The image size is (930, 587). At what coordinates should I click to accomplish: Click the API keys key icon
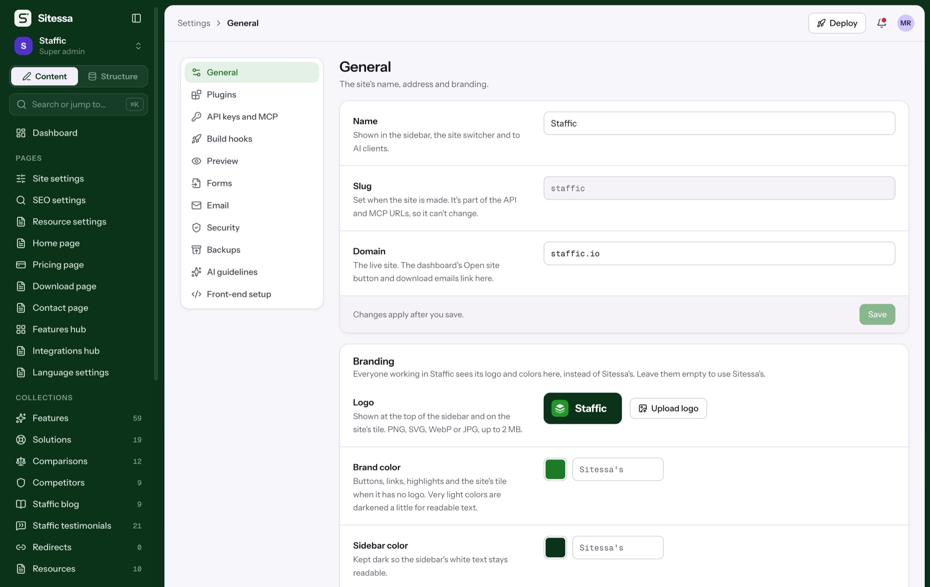(x=196, y=117)
